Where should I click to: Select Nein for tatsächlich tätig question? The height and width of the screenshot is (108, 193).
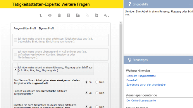[x=97, y=107]
